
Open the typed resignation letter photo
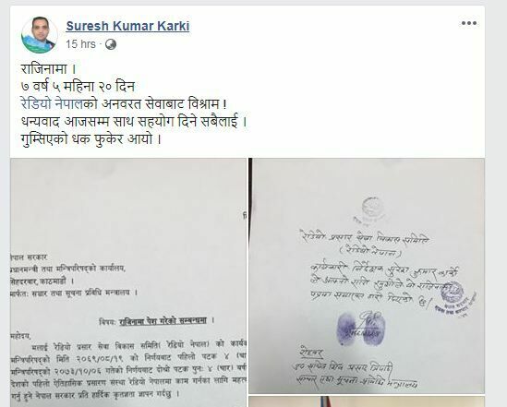click(128, 282)
